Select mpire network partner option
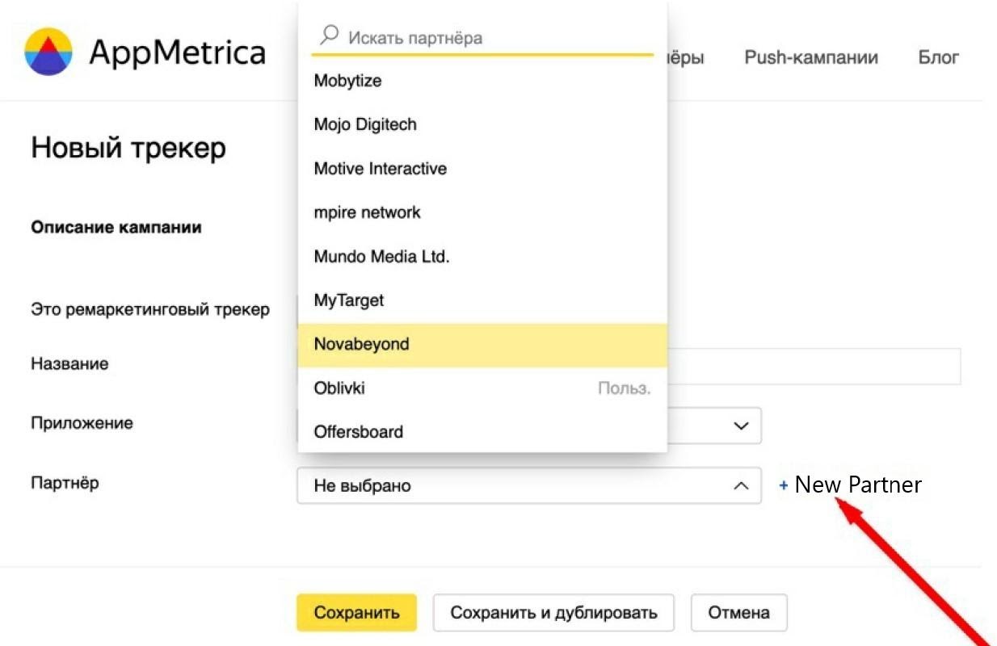The height and width of the screenshot is (646, 997). coord(482,212)
